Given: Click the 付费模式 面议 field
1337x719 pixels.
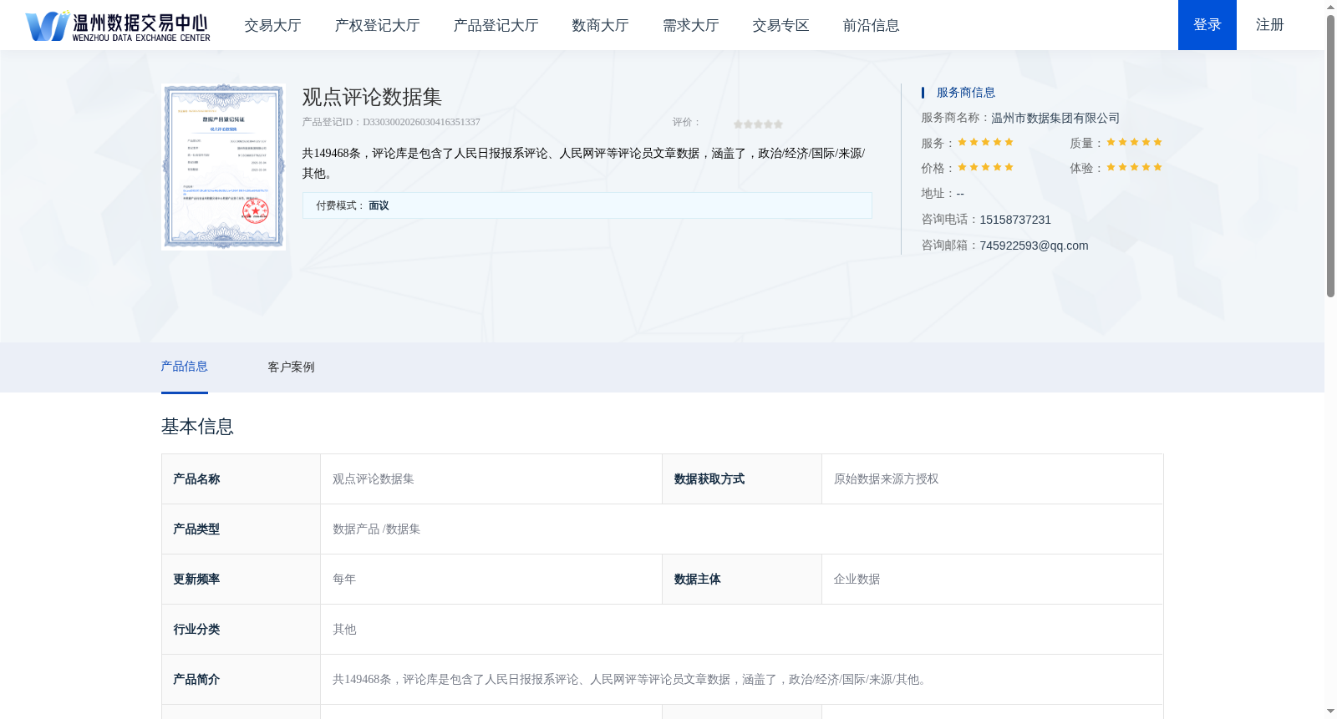Looking at the screenshot, I should point(587,205).
